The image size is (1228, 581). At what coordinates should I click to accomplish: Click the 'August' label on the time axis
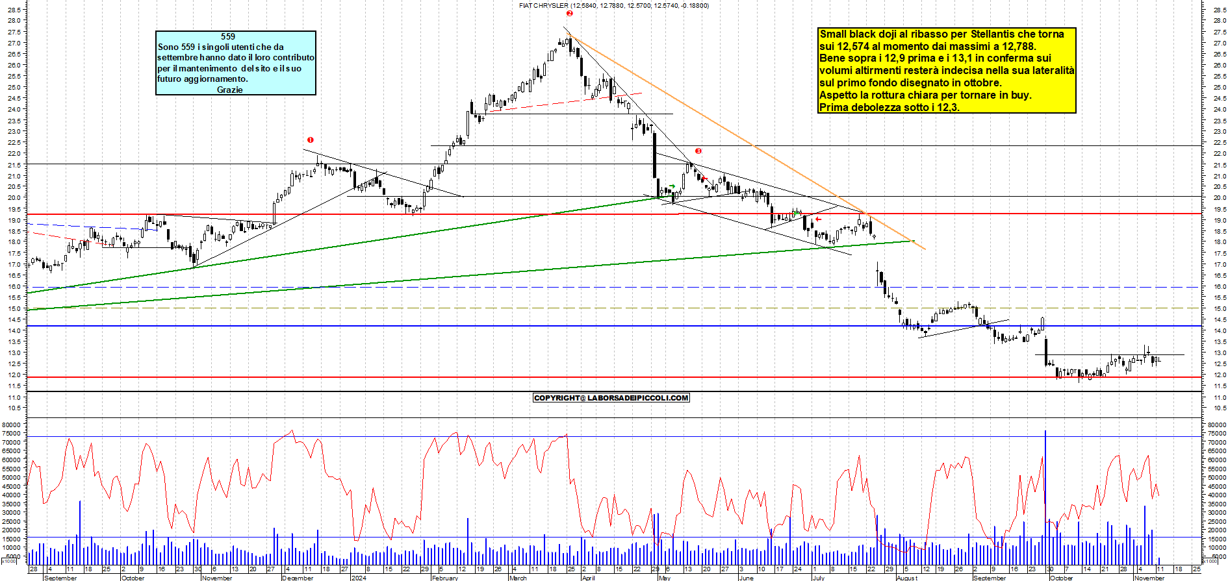[907, 578]
